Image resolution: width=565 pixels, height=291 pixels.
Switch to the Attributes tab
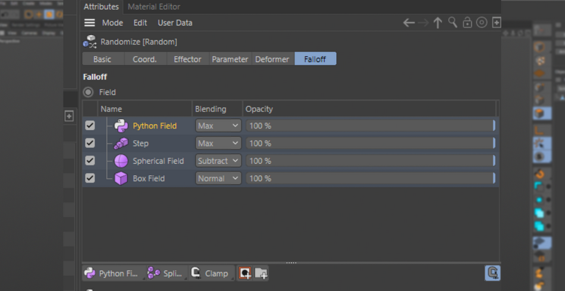tap(101, 7)
